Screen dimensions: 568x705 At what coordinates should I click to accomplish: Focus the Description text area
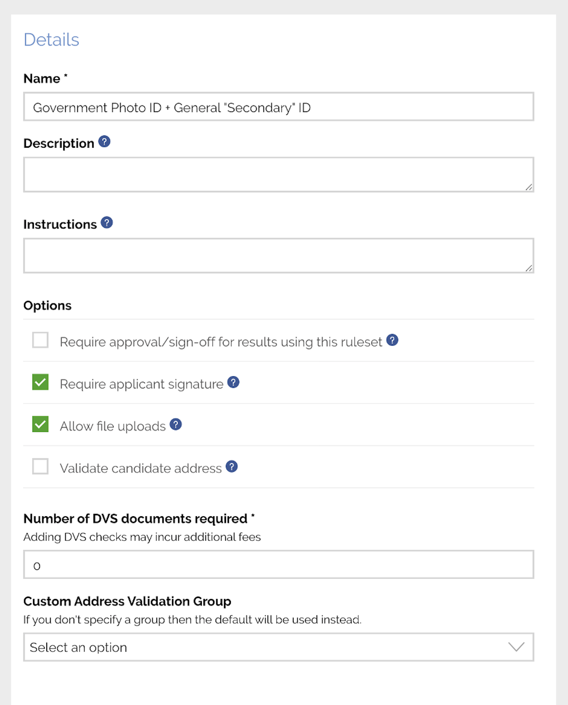click(279, 175)
